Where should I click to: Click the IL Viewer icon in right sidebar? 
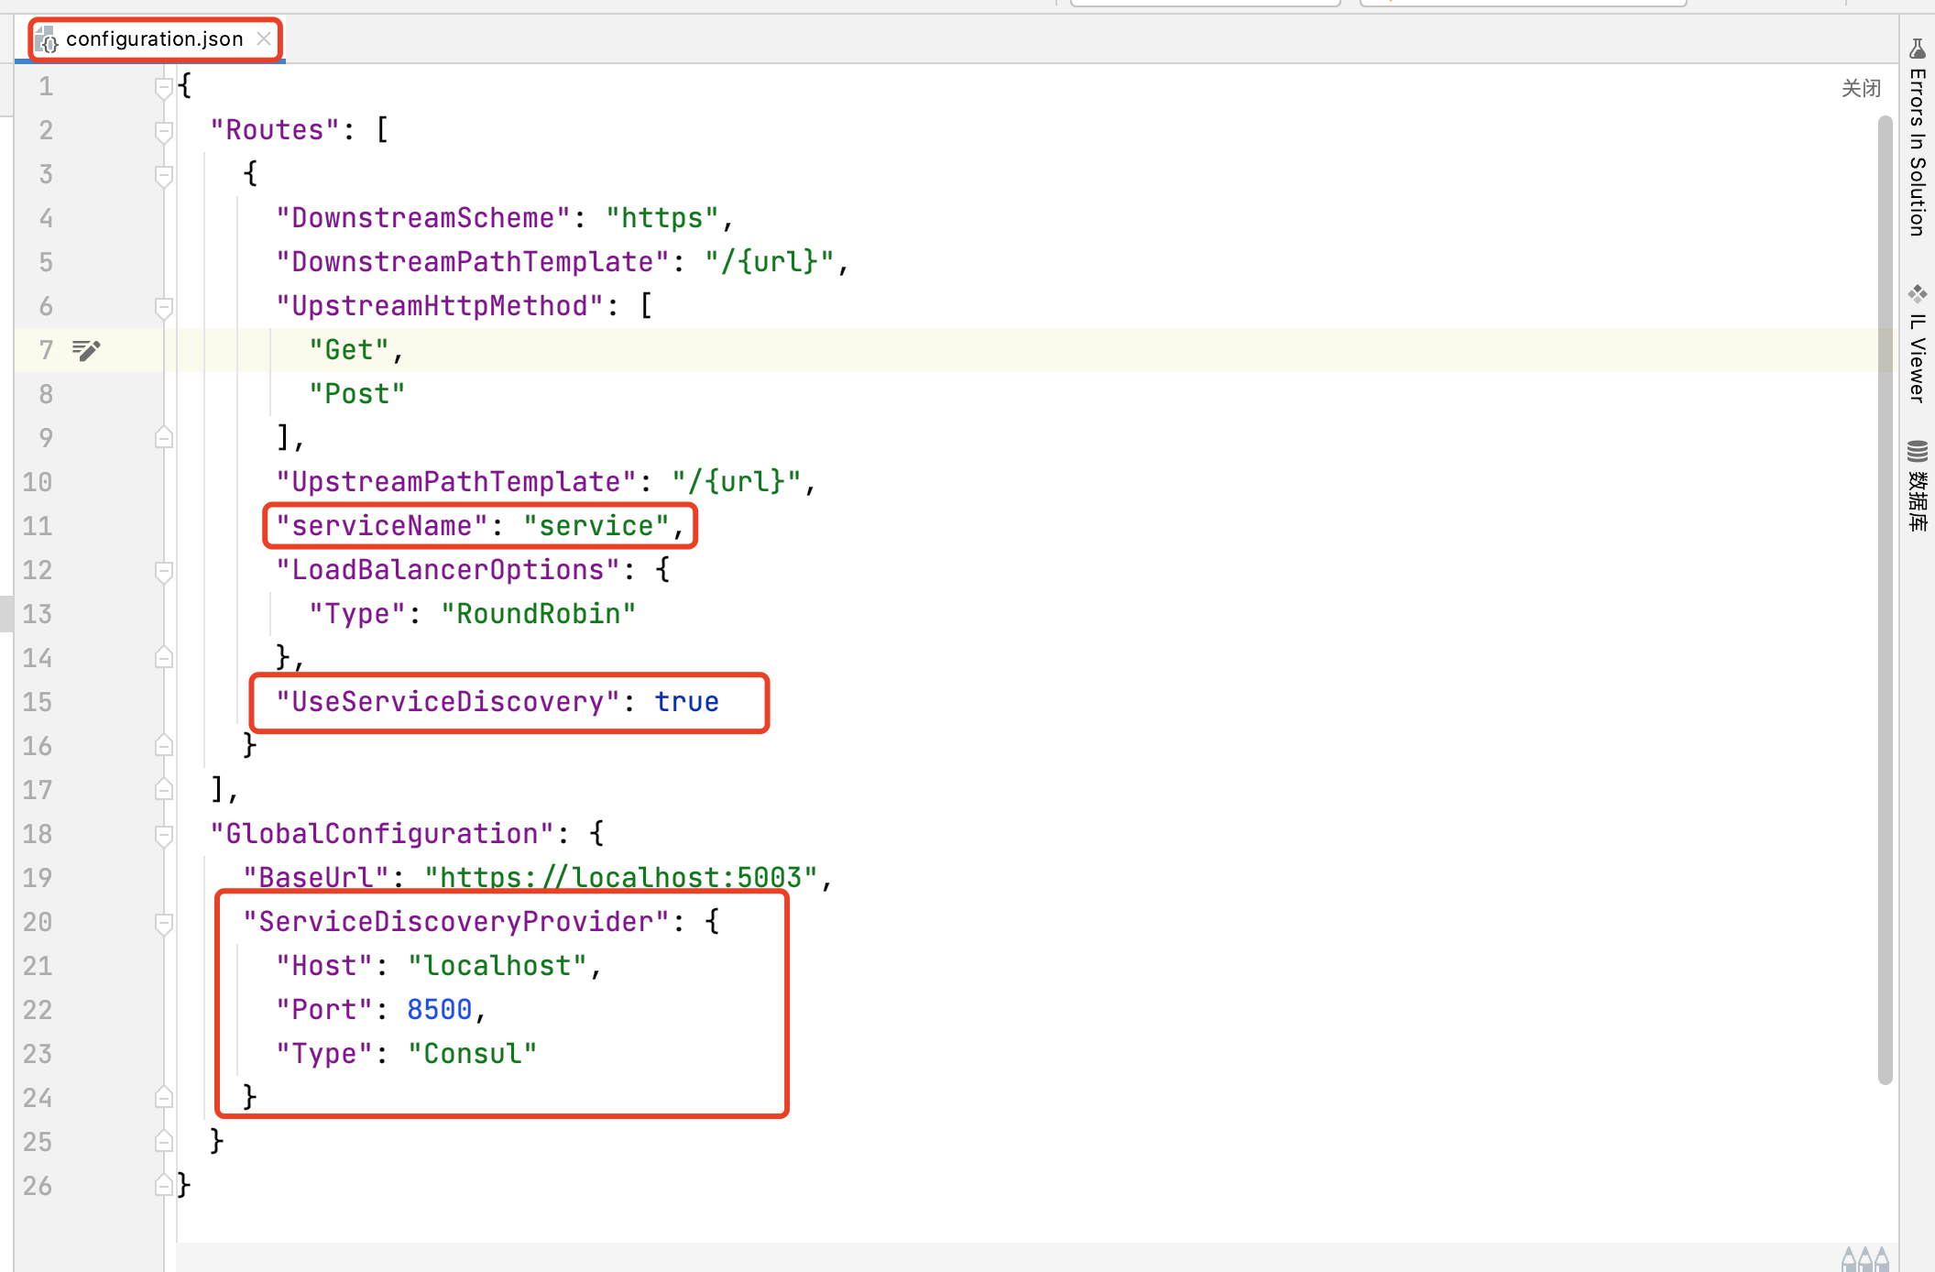coord(1917,294)
